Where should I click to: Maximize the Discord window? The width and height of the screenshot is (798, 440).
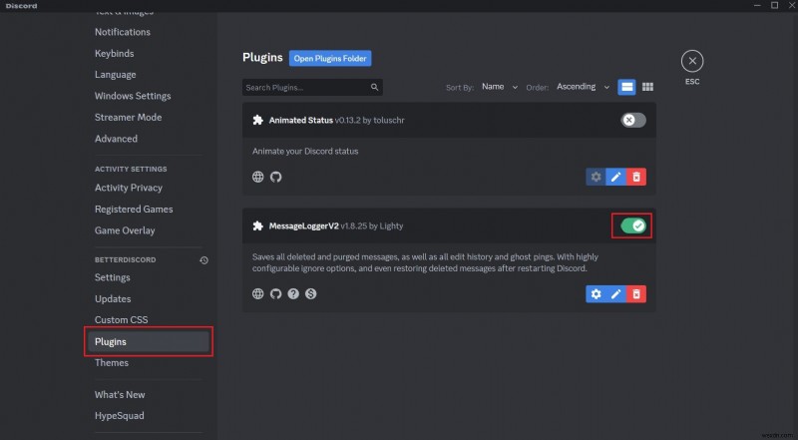pos(775,5)
